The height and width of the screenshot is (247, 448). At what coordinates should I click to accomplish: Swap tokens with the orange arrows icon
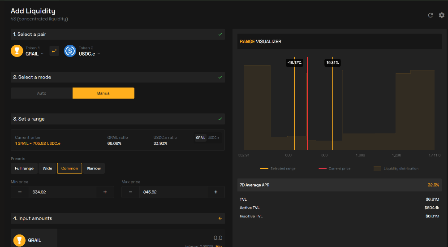[54, 51]
